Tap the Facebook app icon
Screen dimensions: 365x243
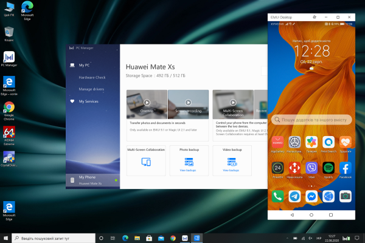pos(346,168)
